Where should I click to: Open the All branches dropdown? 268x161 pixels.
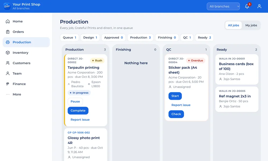(x=223, y=6)
